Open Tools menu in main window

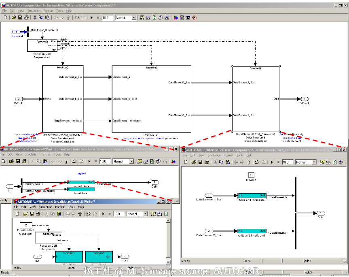60,11
